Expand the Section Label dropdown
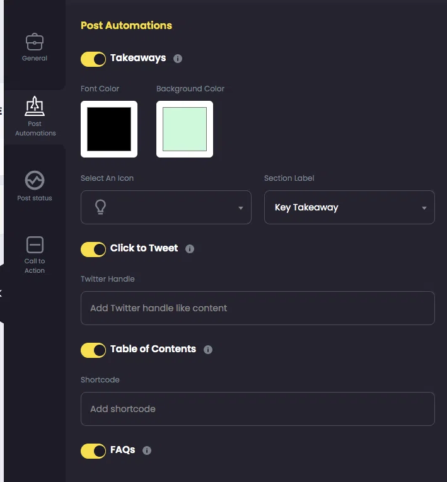This screenshot has height=482, width=447. coord(349,207)
